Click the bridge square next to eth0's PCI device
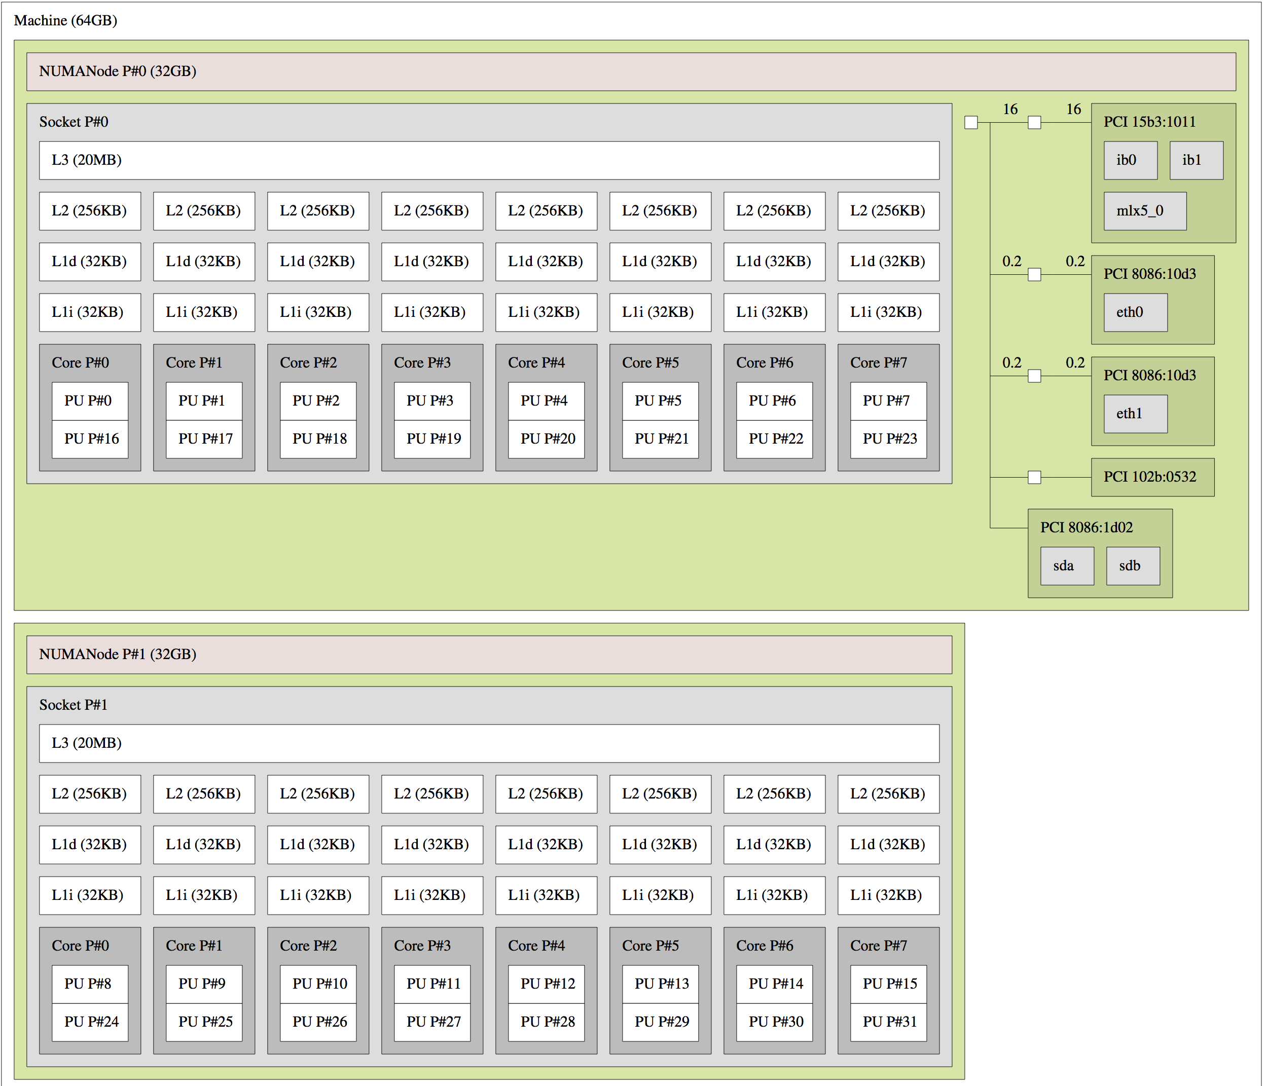The image size is (1263, 1086). (1034, 274)
